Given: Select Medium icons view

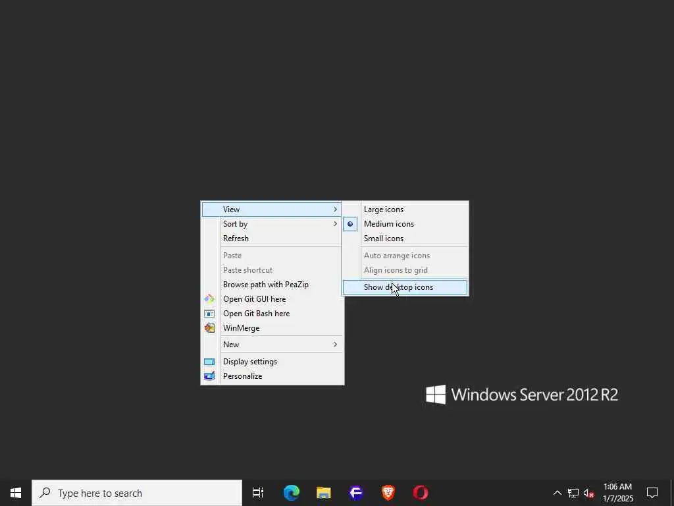Looking at the screenshot, I should pyautogui.click(x=405, y=224).
